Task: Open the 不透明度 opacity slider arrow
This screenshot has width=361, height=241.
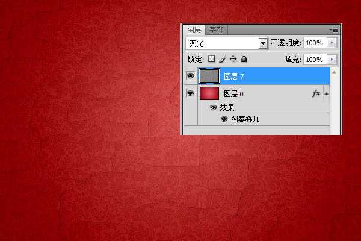Action: pos(332,43)
